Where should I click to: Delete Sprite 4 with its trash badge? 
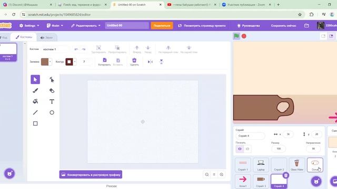pos(286,175)
